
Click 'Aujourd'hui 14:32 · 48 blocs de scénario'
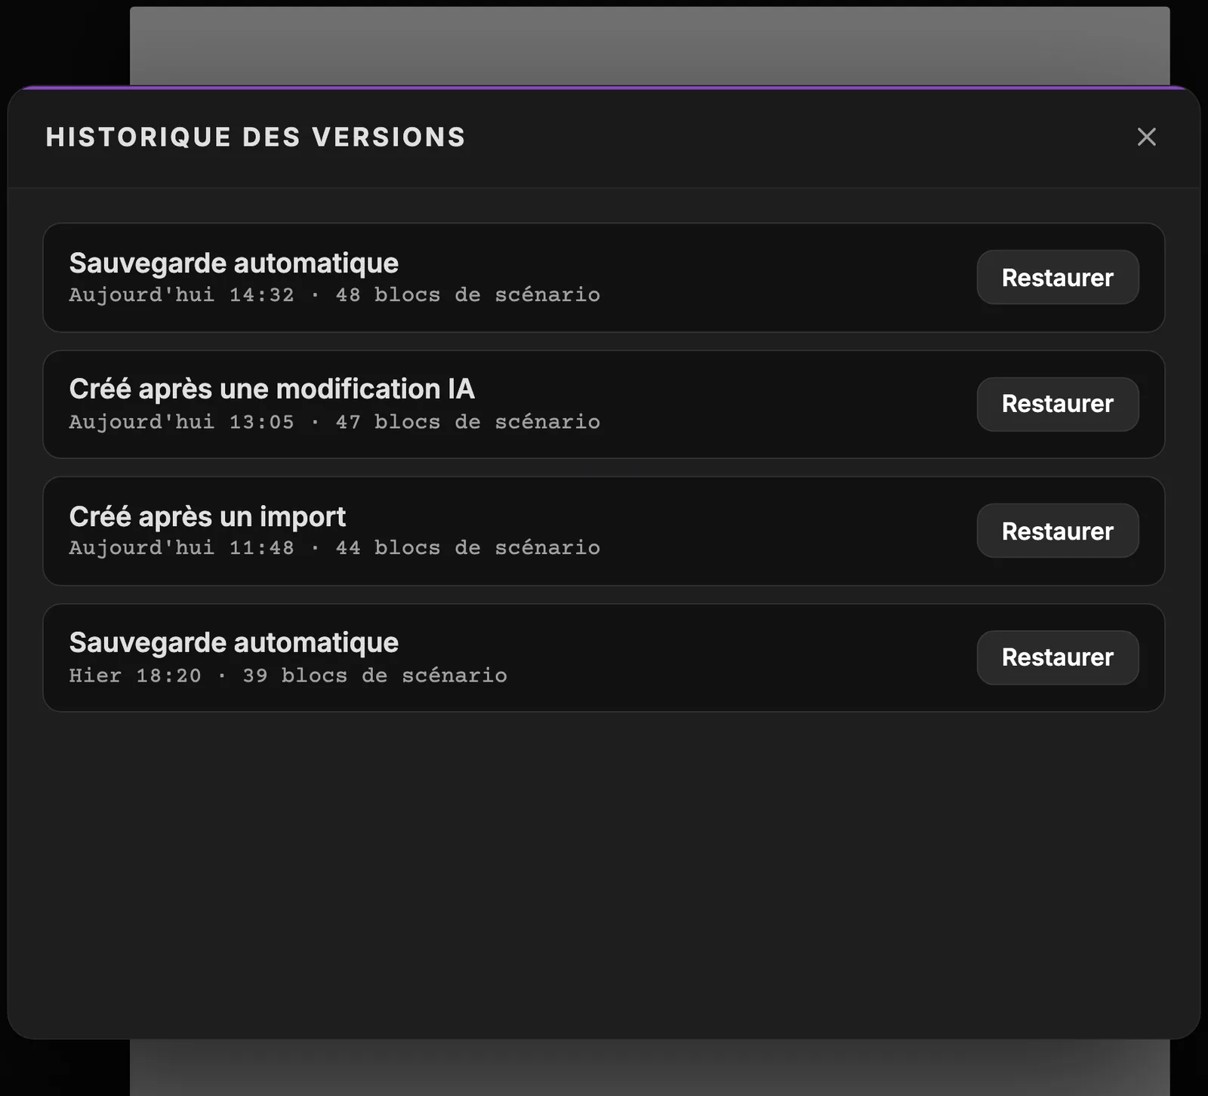pyautogui.click(x=334, y=295)
